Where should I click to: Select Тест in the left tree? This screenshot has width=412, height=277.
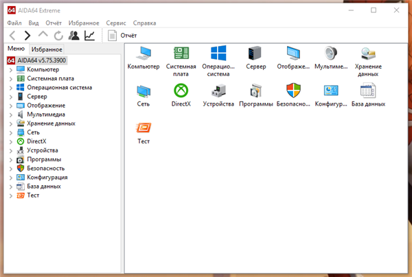click(x=33, y=195)
